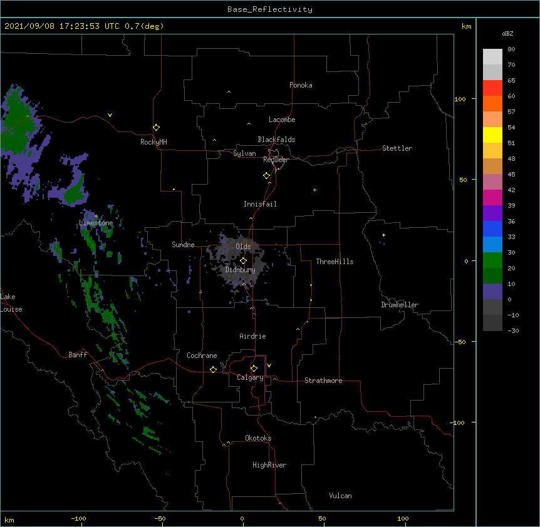Screen dimensions: 540x527
Task: Pick the red swatch in dBZ legend
Action: pyautogui.click(x=492, y=88)
